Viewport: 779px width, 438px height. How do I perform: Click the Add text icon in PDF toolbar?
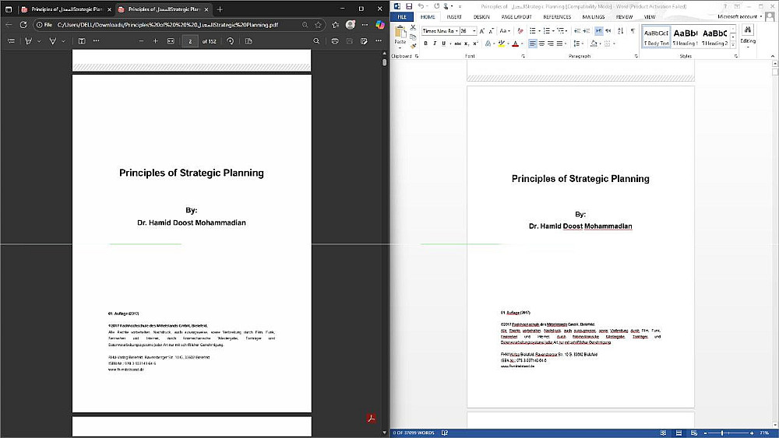click(x=82, y=41)
